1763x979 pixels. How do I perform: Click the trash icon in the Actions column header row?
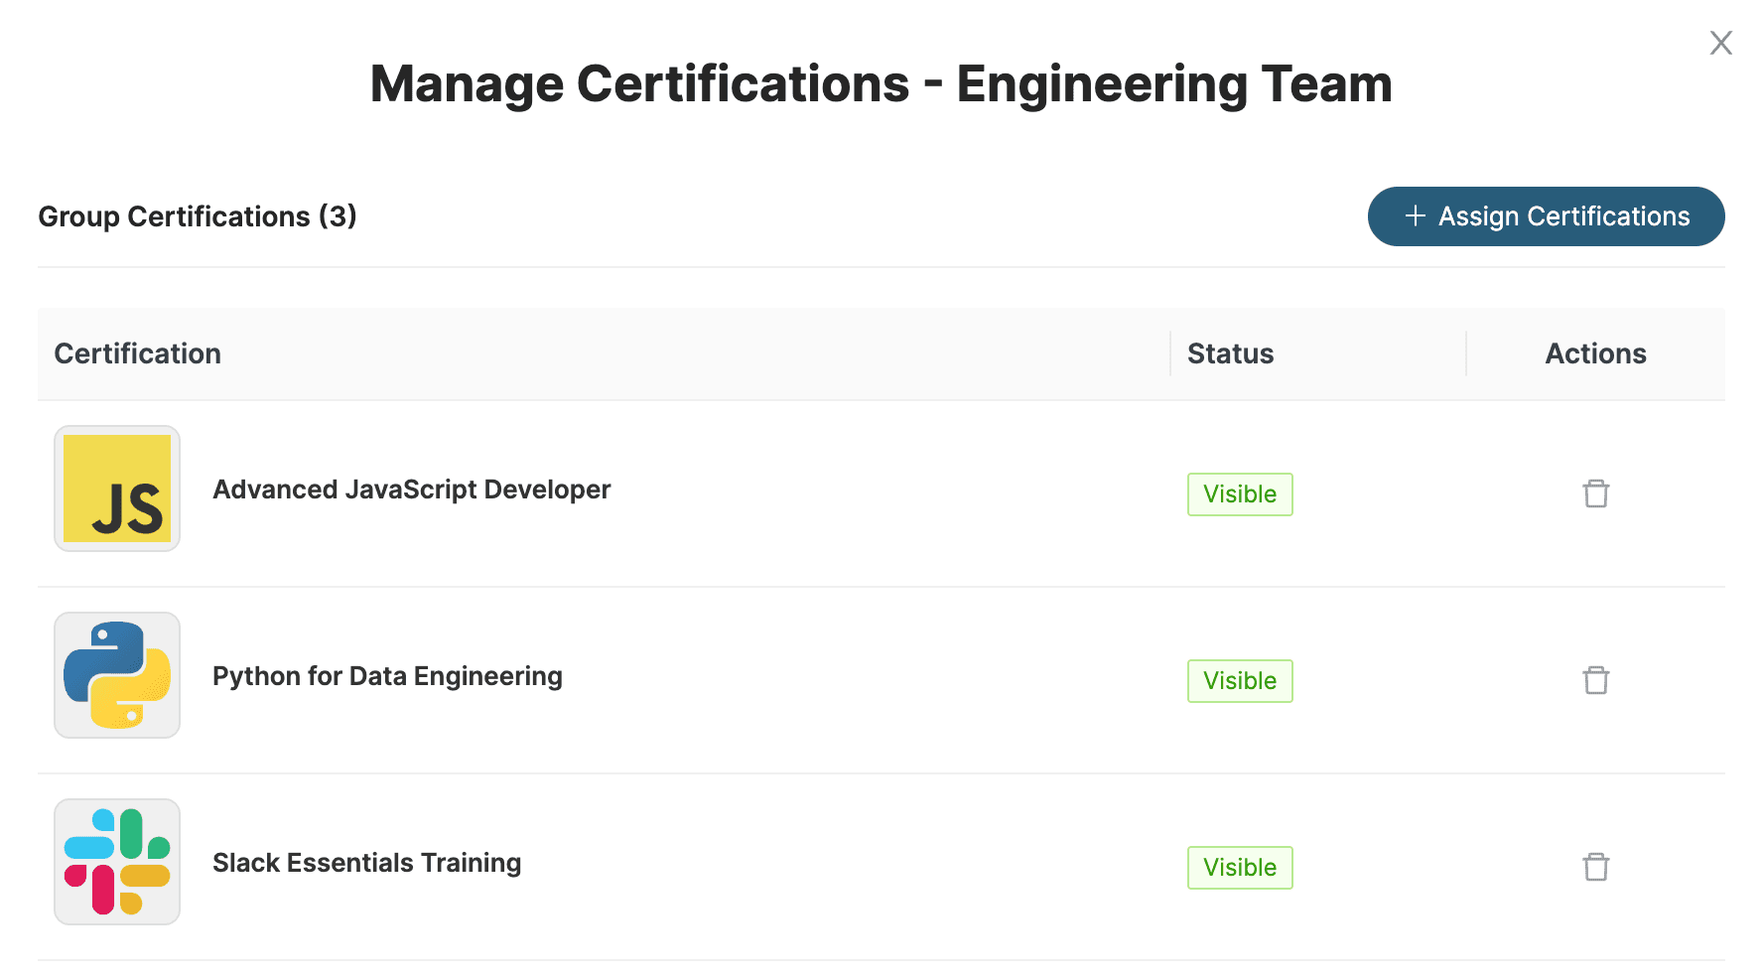(1595, 353)
